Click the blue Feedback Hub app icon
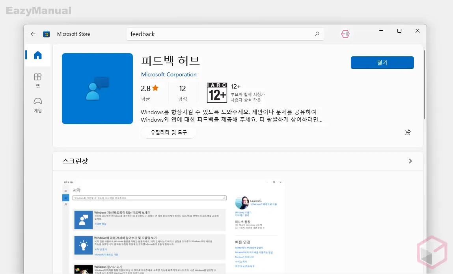The image size is (453, 274). click(97, 88)
